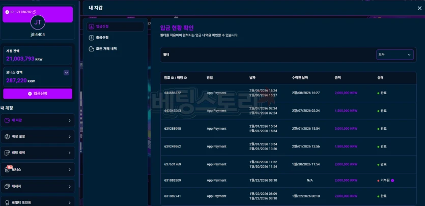Image resolution: width=425 pixels, height=206 pixels.
Task: Expand the 메세지 chevron arrow
Action: 70,187
